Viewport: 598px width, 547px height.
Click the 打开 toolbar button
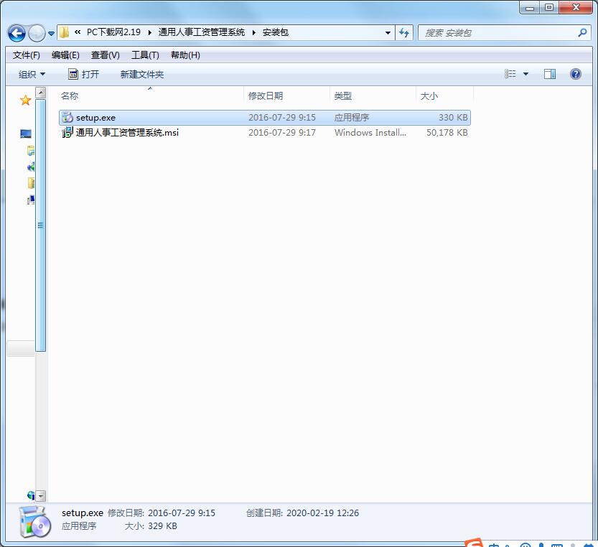83,75
